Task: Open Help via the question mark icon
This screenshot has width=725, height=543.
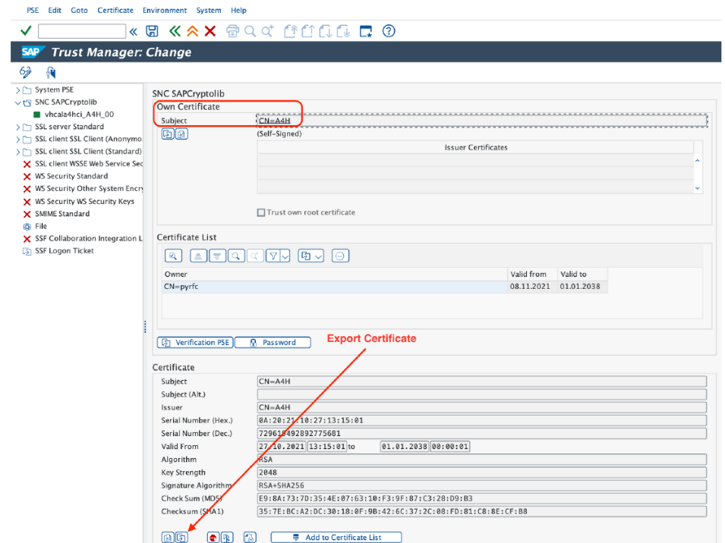Action: 389,31
